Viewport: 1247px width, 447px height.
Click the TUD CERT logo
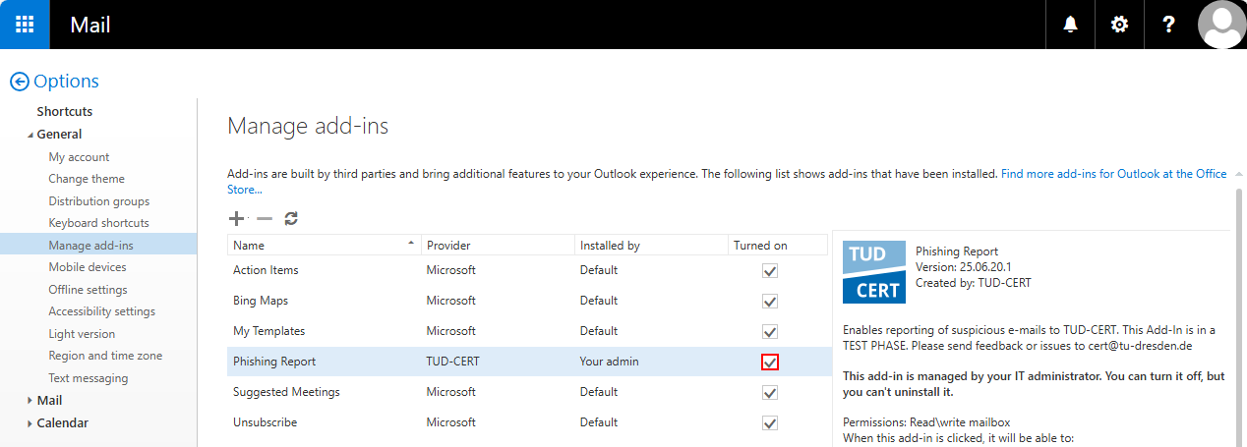(874, 272)
